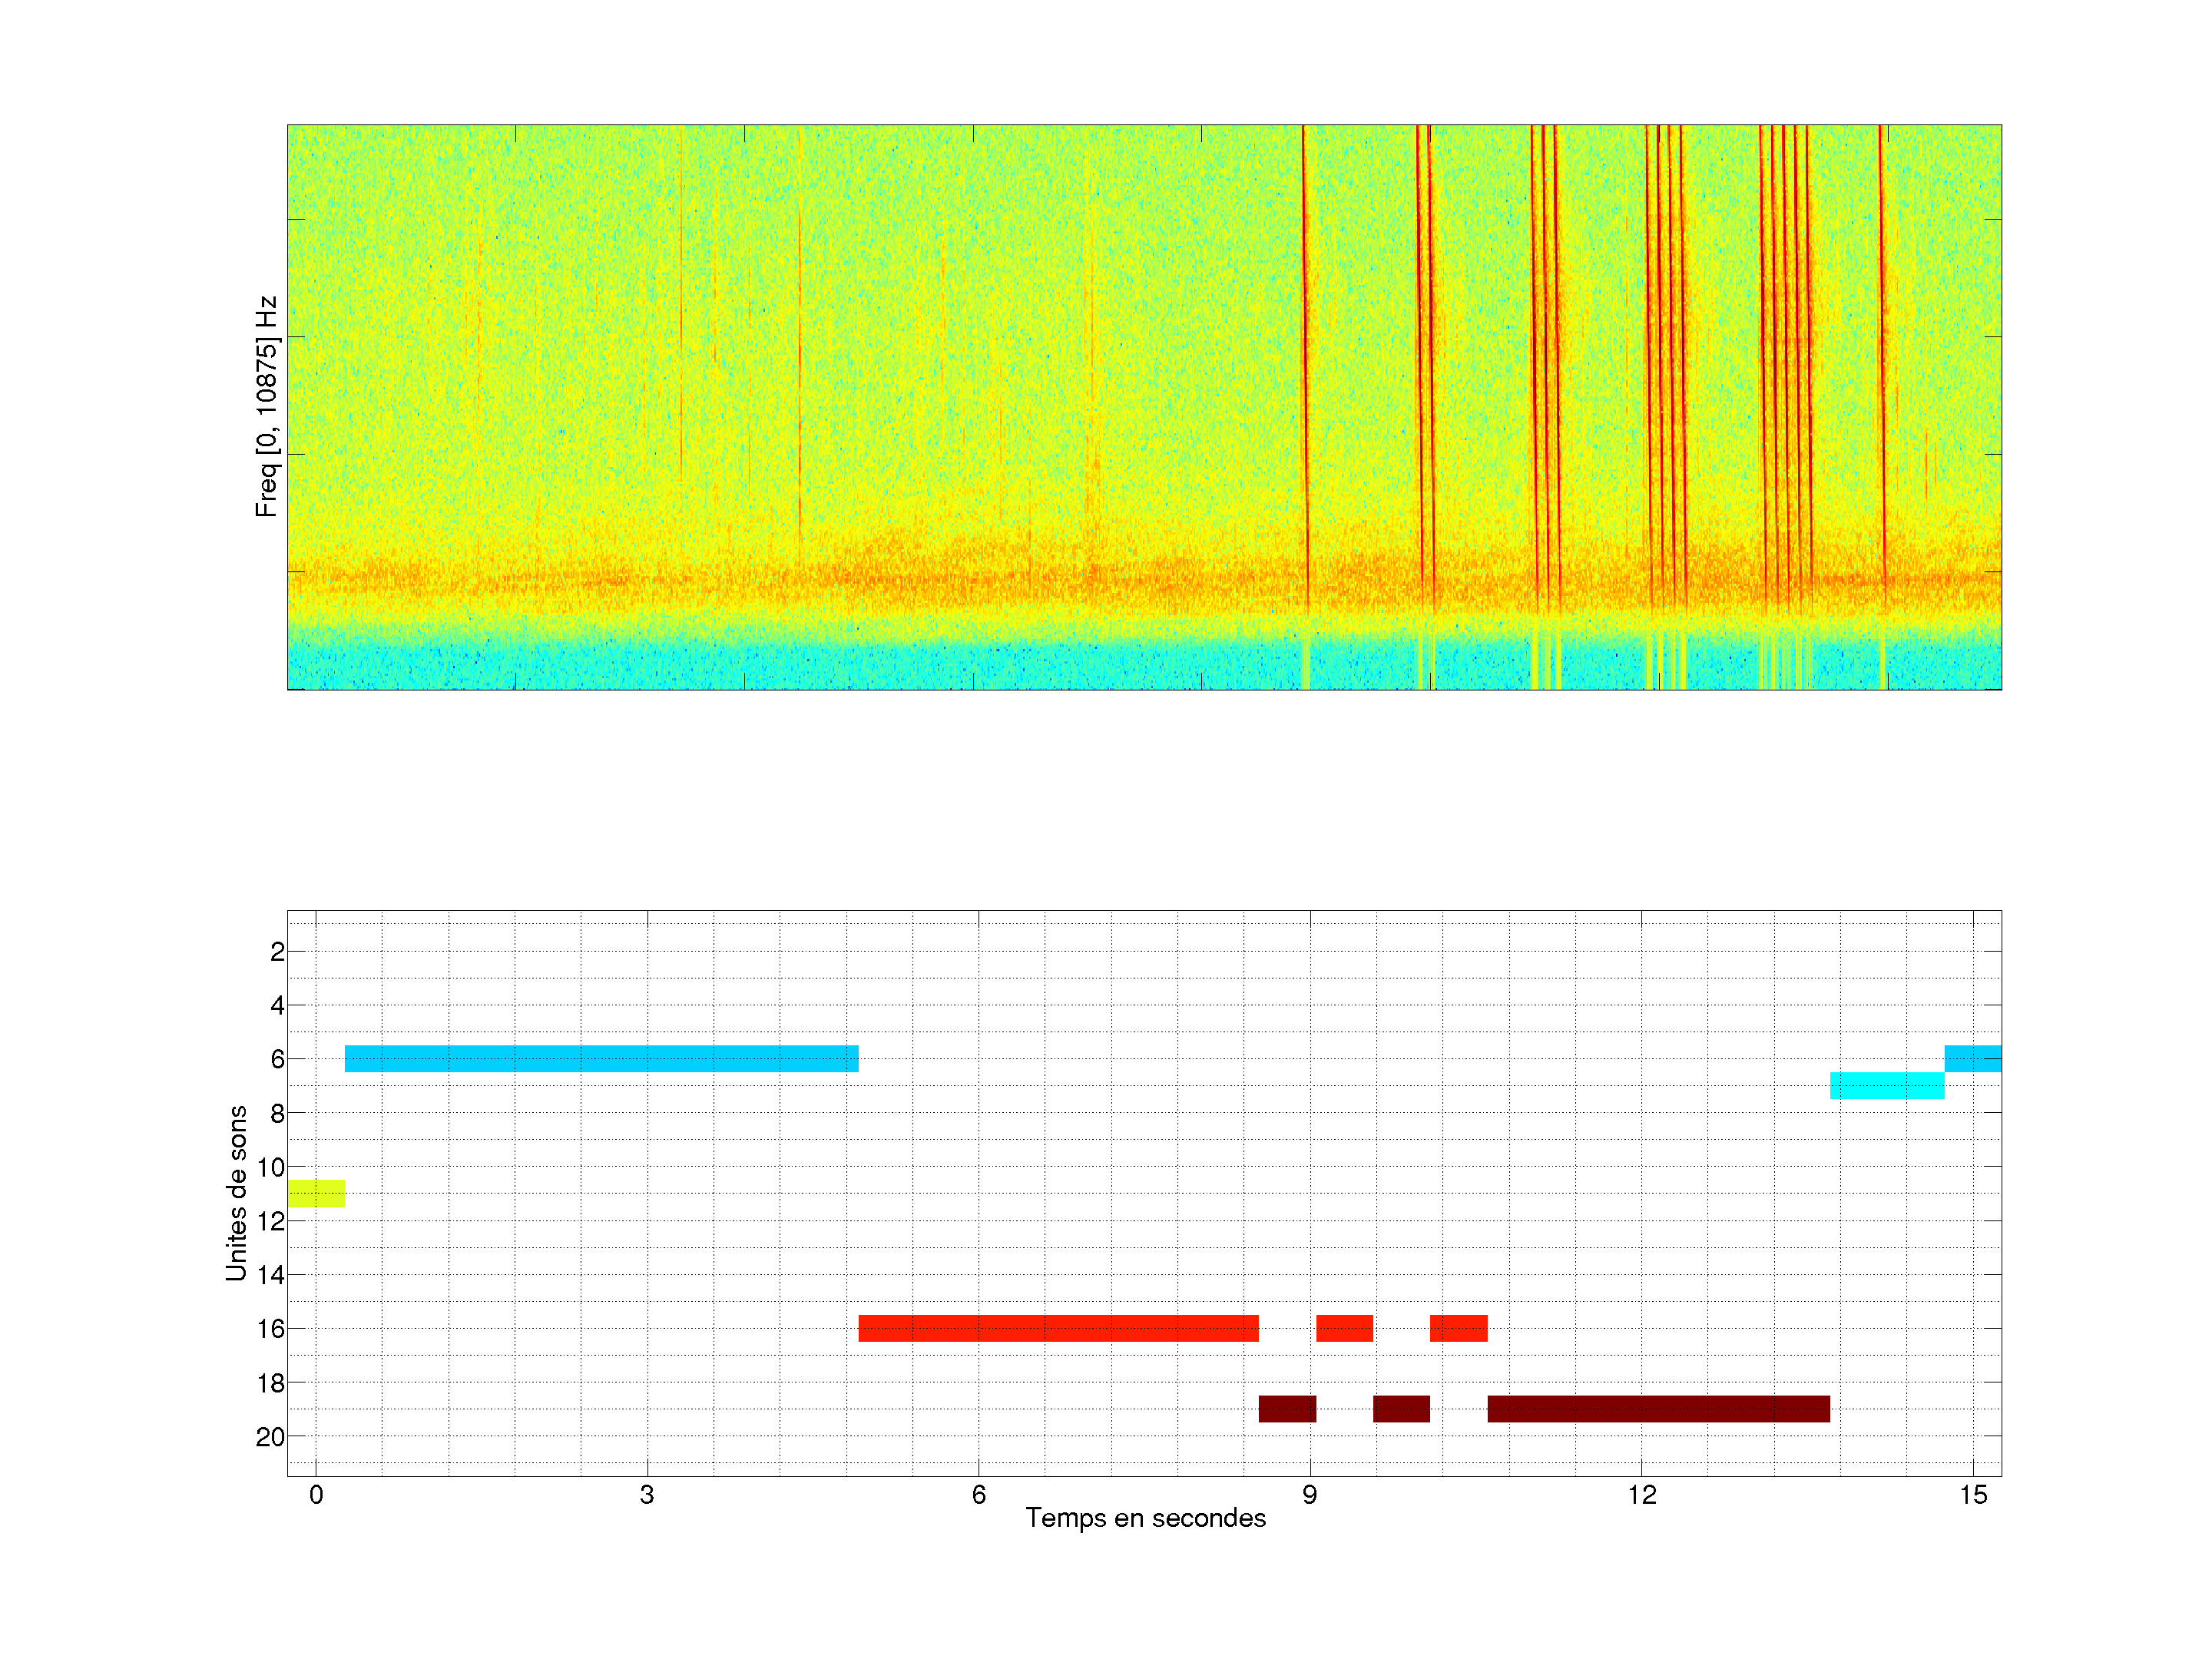Select the yellow-green bar at unit 11
The width and height of the screenshot is (2212, 1659).
tap(316, 1193)
